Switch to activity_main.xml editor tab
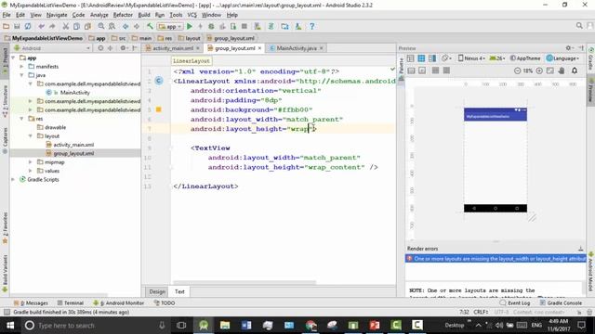This screenshot has width=595, height=334. (173, 48)
